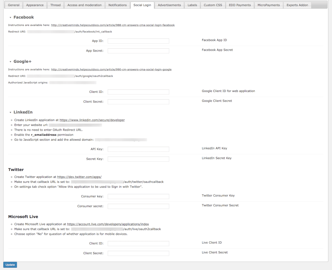Focus the Facebook App ID field

pos(138,41)
